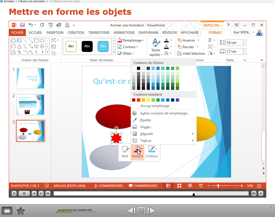Click Autres couleurs de remplissage option
The height and width of the screenshot is (217, 275).
pyautogui.click(x=165, y=113)
